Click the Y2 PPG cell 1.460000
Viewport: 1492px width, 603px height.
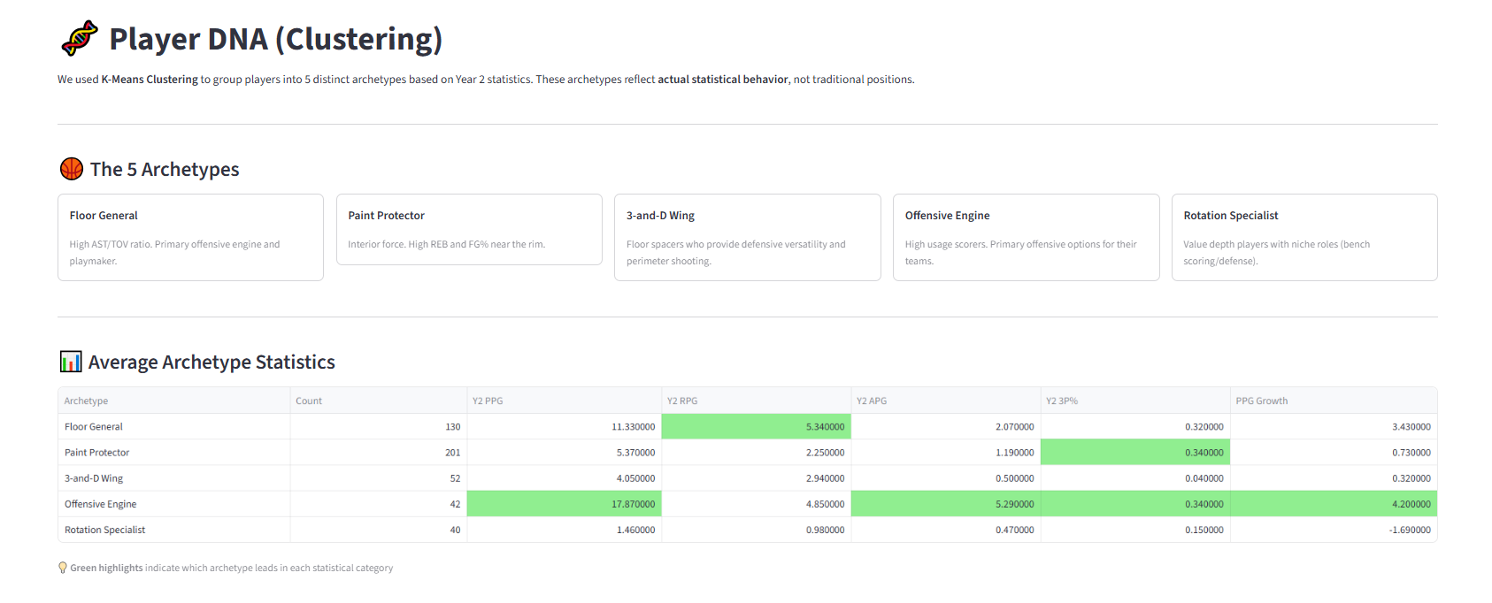(564, 530)
